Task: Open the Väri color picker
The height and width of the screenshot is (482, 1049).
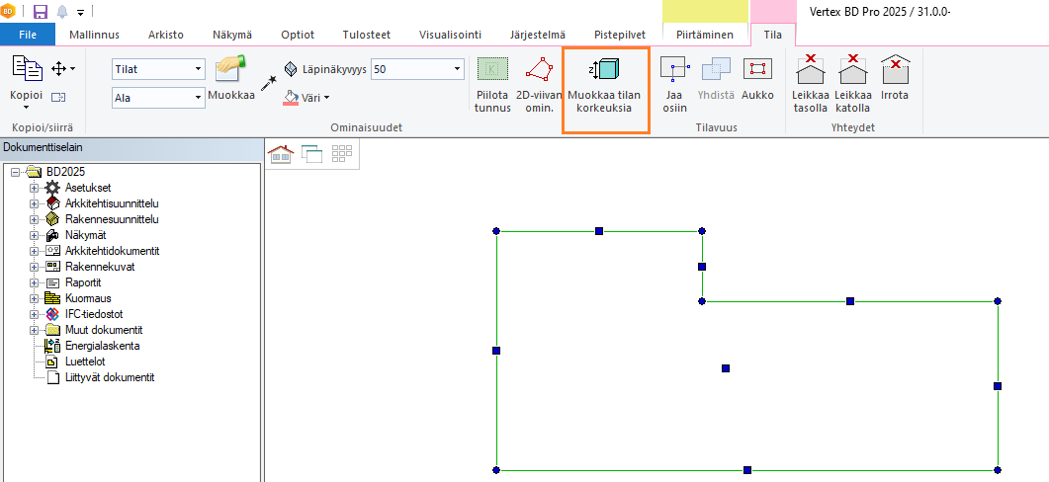Action: coord(307,97)
